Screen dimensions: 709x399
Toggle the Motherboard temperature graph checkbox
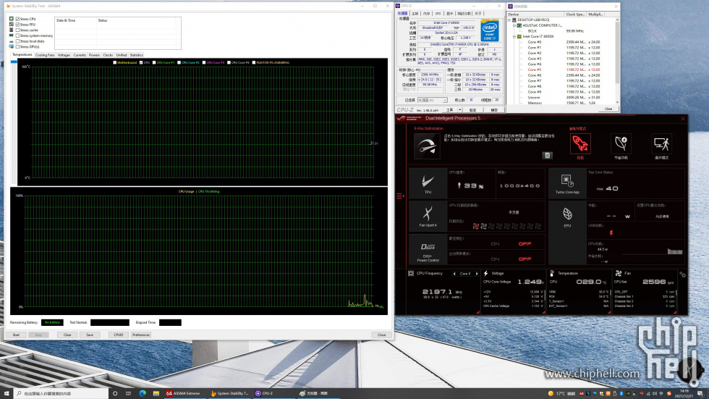[115, 62]
